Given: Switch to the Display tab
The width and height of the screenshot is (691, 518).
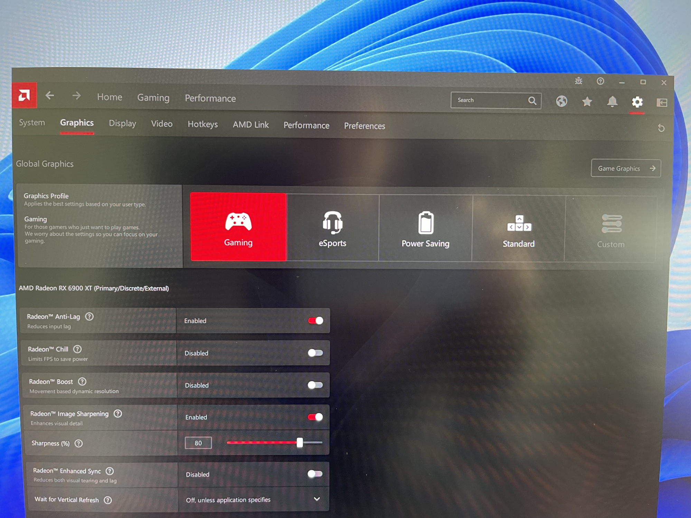Looking at the screenshot, I should 122,123.
